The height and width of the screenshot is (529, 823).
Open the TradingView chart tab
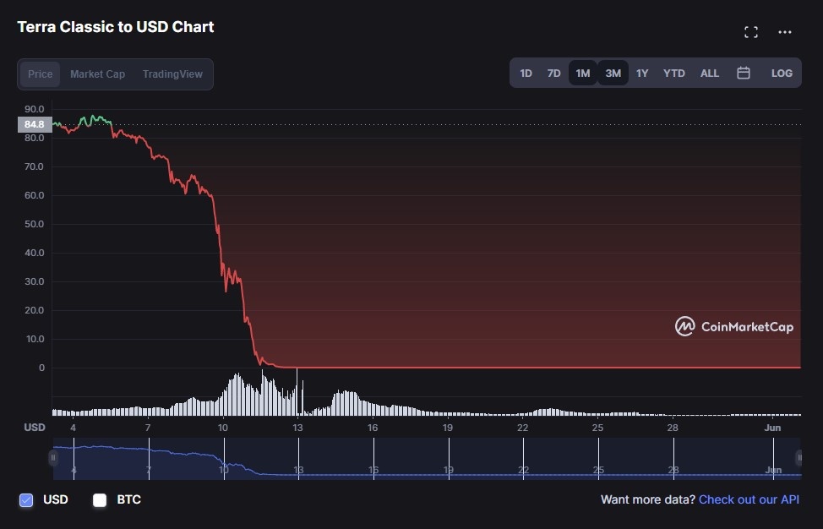[172, 74]
